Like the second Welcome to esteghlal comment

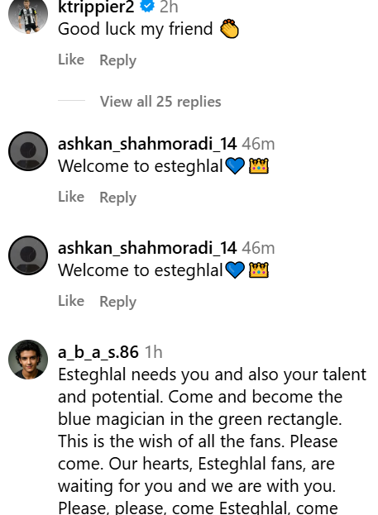click(71, 301)
